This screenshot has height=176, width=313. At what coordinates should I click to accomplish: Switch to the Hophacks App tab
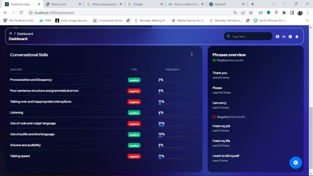pyautogui.click(x=23, y=4)
